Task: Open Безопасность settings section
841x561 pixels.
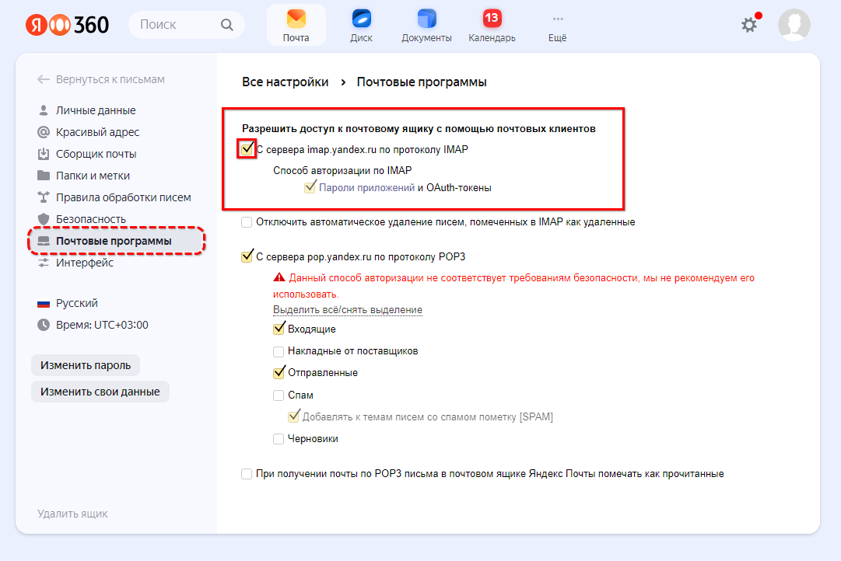Action: tap(91, 219)
